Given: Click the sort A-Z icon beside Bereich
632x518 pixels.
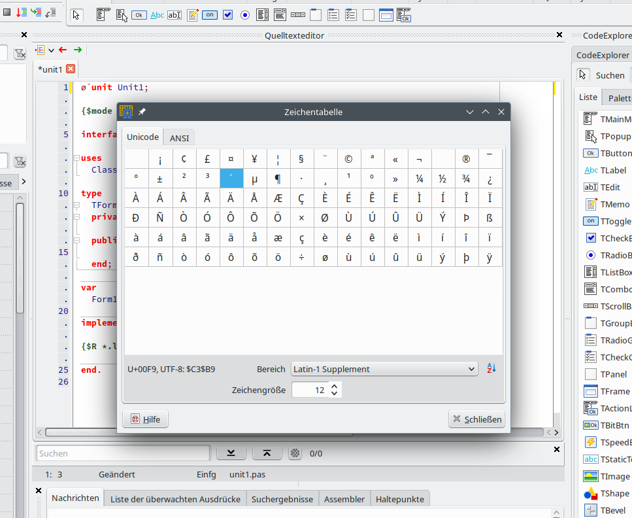Looking at the screenshot, I should [491, 368].
